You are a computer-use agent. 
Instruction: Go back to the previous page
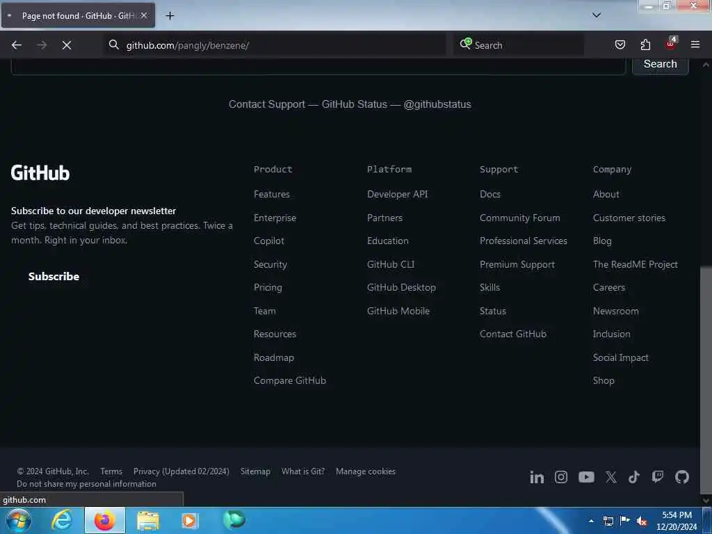[x=17, y=45]
